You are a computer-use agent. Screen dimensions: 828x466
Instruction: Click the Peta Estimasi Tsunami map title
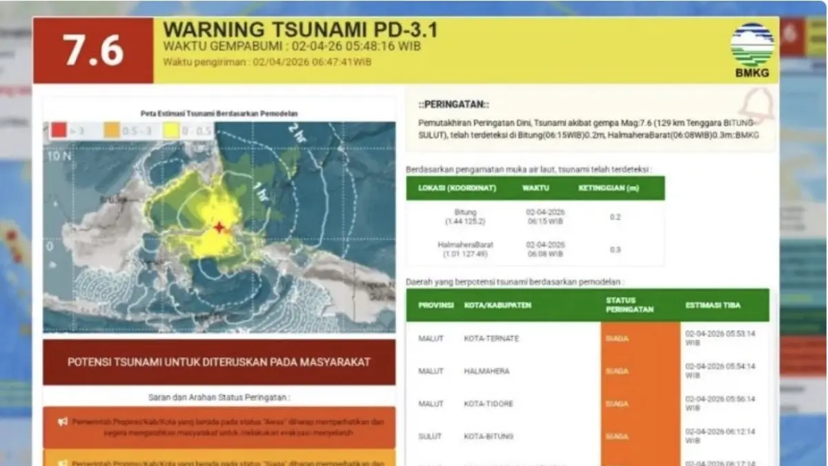[x=219, y=113]
